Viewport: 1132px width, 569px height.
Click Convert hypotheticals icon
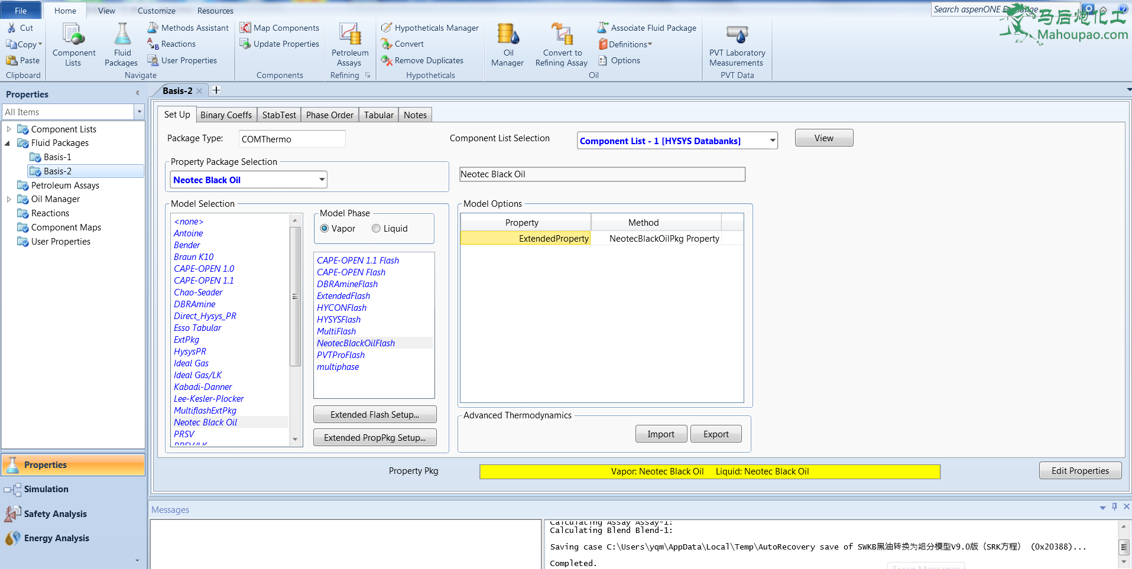pyautogui.click(x=387, y=44)
